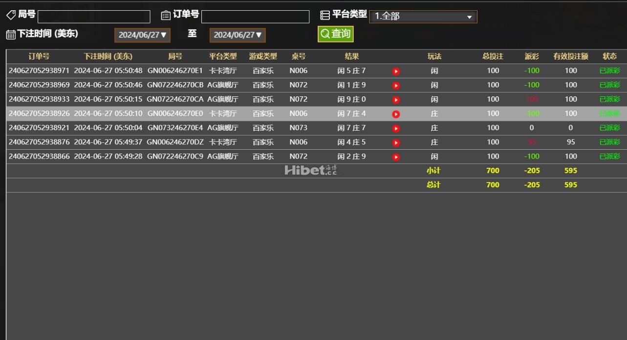Select the row with order 240627052938876
This screenshot has width=627, height=340.
316,142
